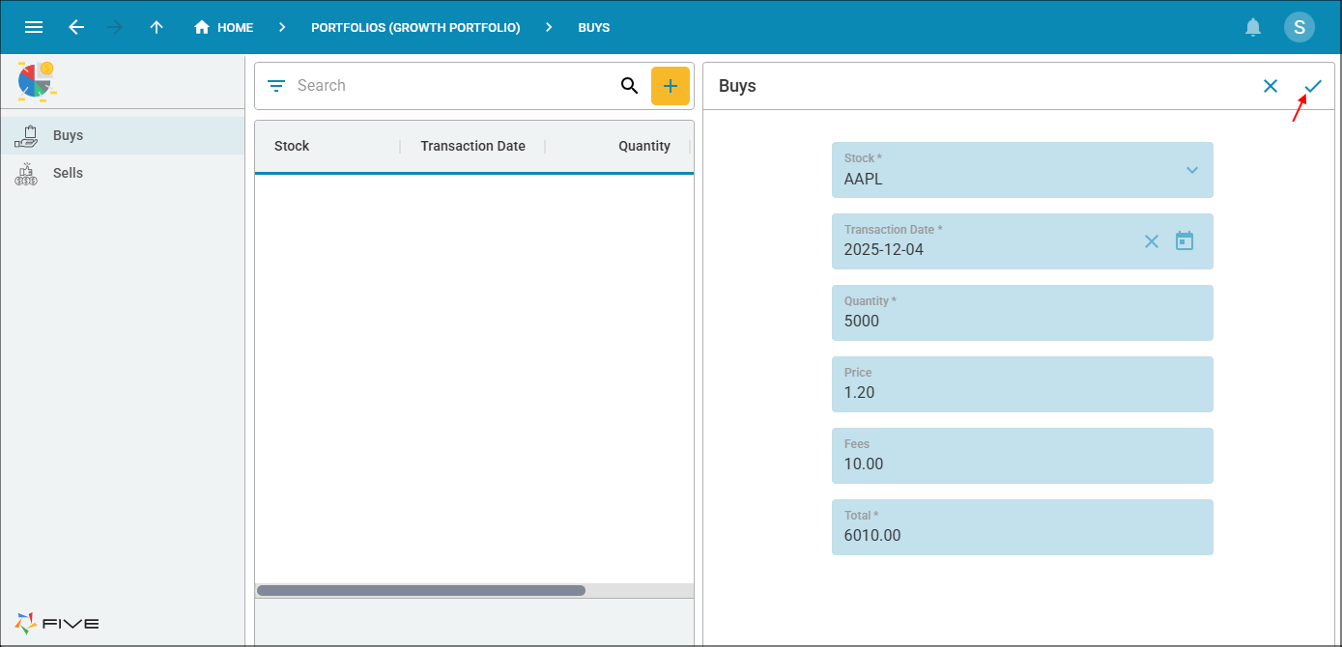1342x647 pixels.
Task: Open notifications bell icon
Action: 1253,27
